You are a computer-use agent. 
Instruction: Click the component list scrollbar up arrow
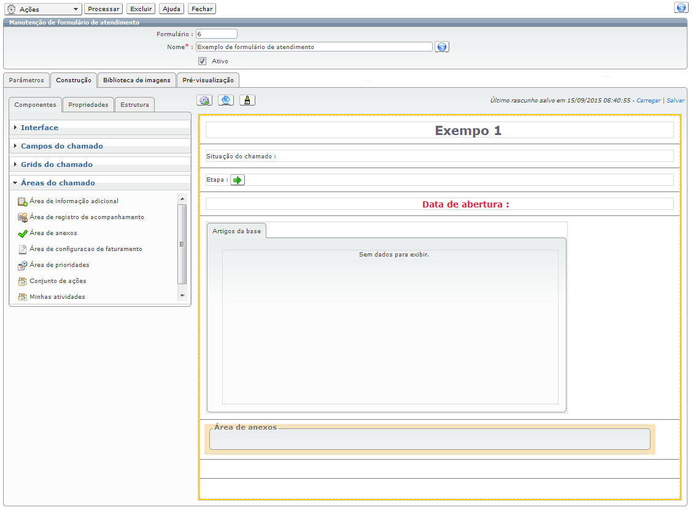[x=182, y=199]
